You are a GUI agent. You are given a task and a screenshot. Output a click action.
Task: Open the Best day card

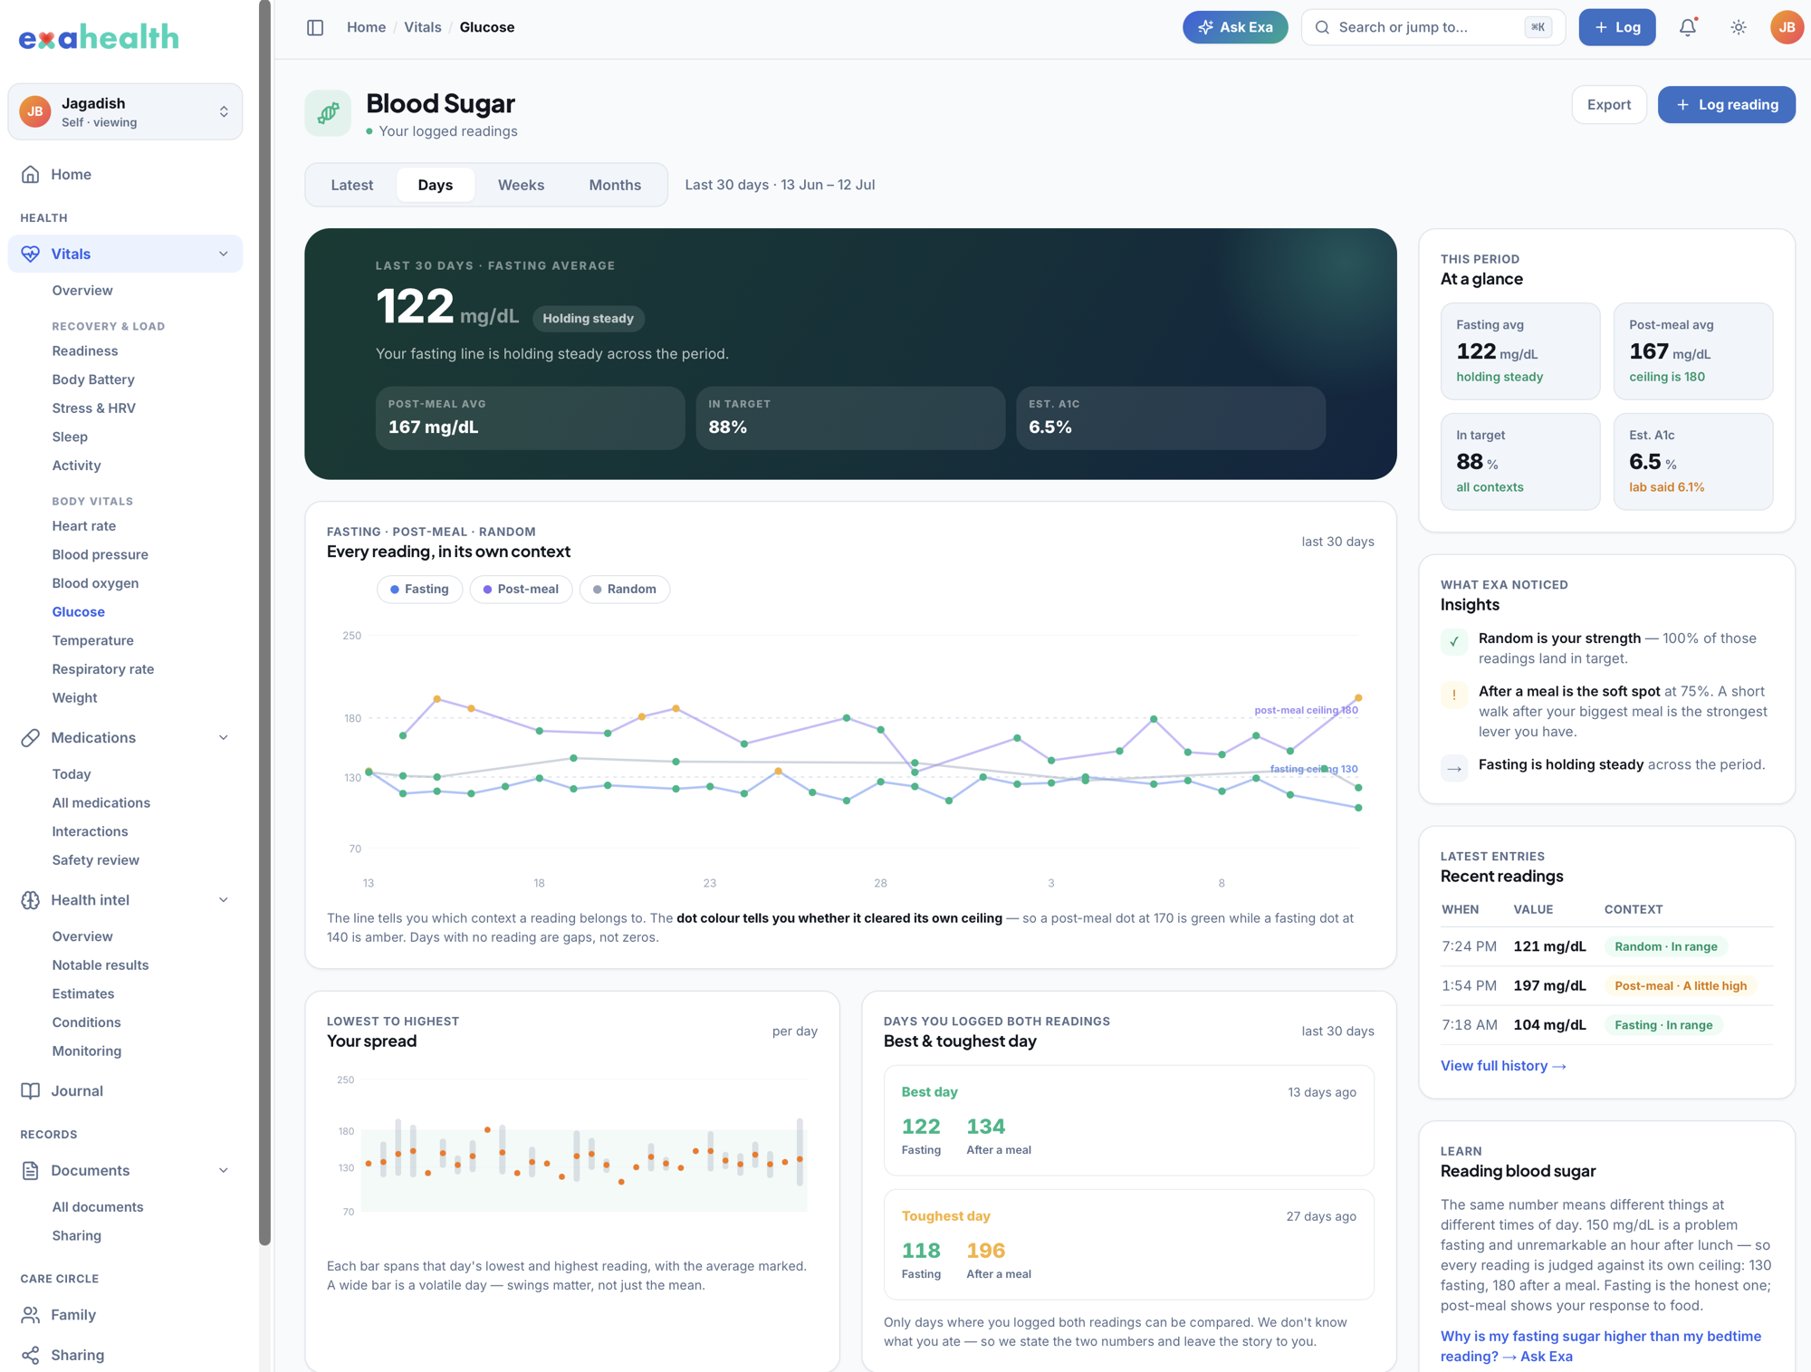coord(1129,1120)
